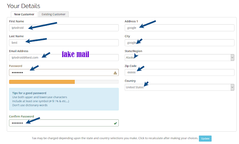Click the password strength meter bar
The image size is (239, 144).
click(x=64, y=82)
